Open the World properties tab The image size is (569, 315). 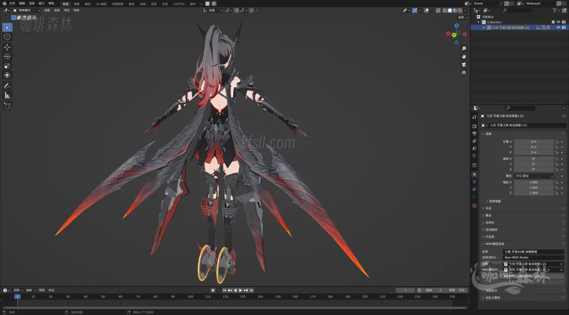(475, 156)
